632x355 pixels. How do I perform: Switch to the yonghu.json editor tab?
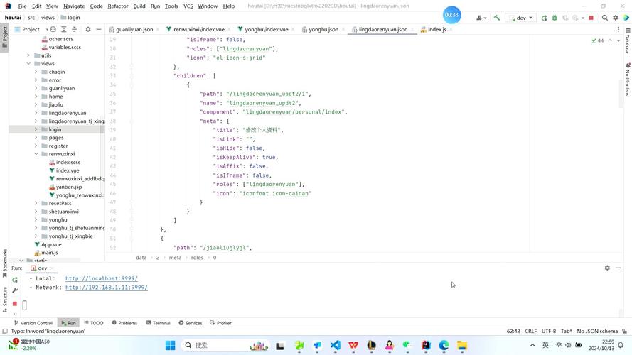point(323,30)
